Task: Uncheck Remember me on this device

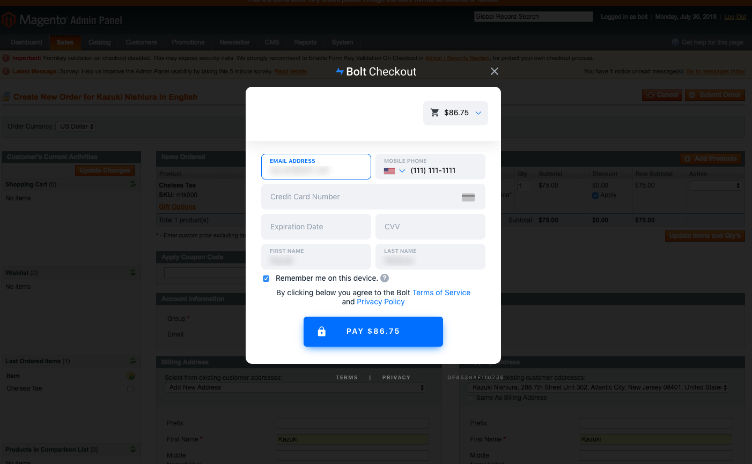Action: pos(266,279)
